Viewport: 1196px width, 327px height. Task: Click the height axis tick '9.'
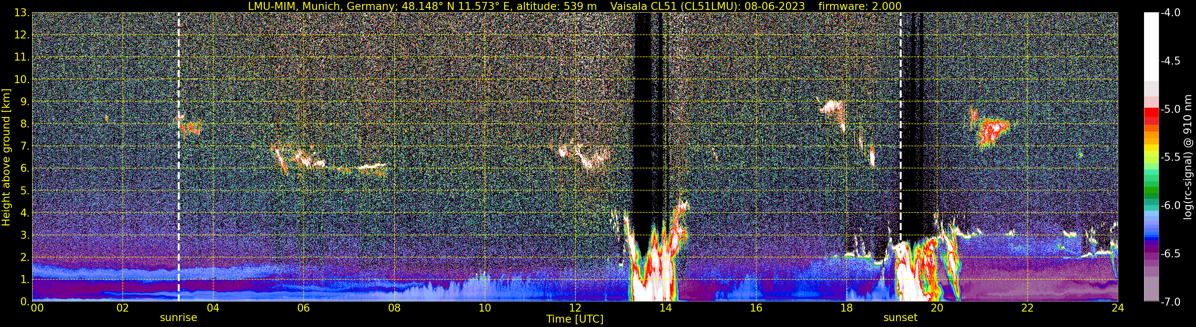click(x=25, y=101)
